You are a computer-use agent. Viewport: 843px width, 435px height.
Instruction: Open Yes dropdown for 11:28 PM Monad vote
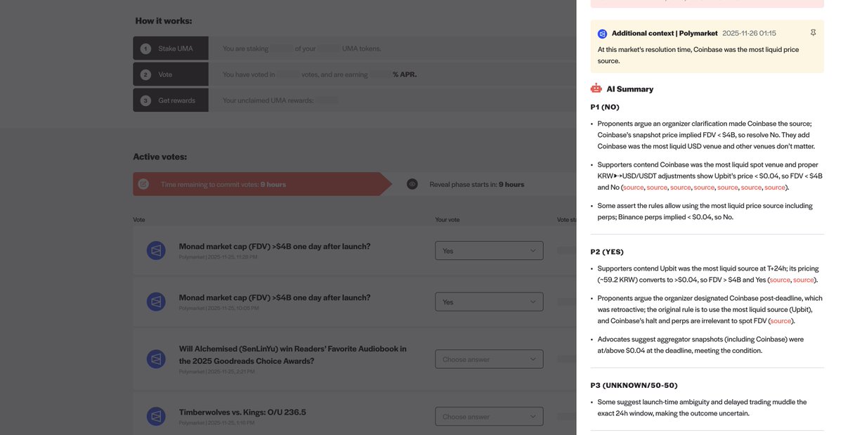[489, 250]
